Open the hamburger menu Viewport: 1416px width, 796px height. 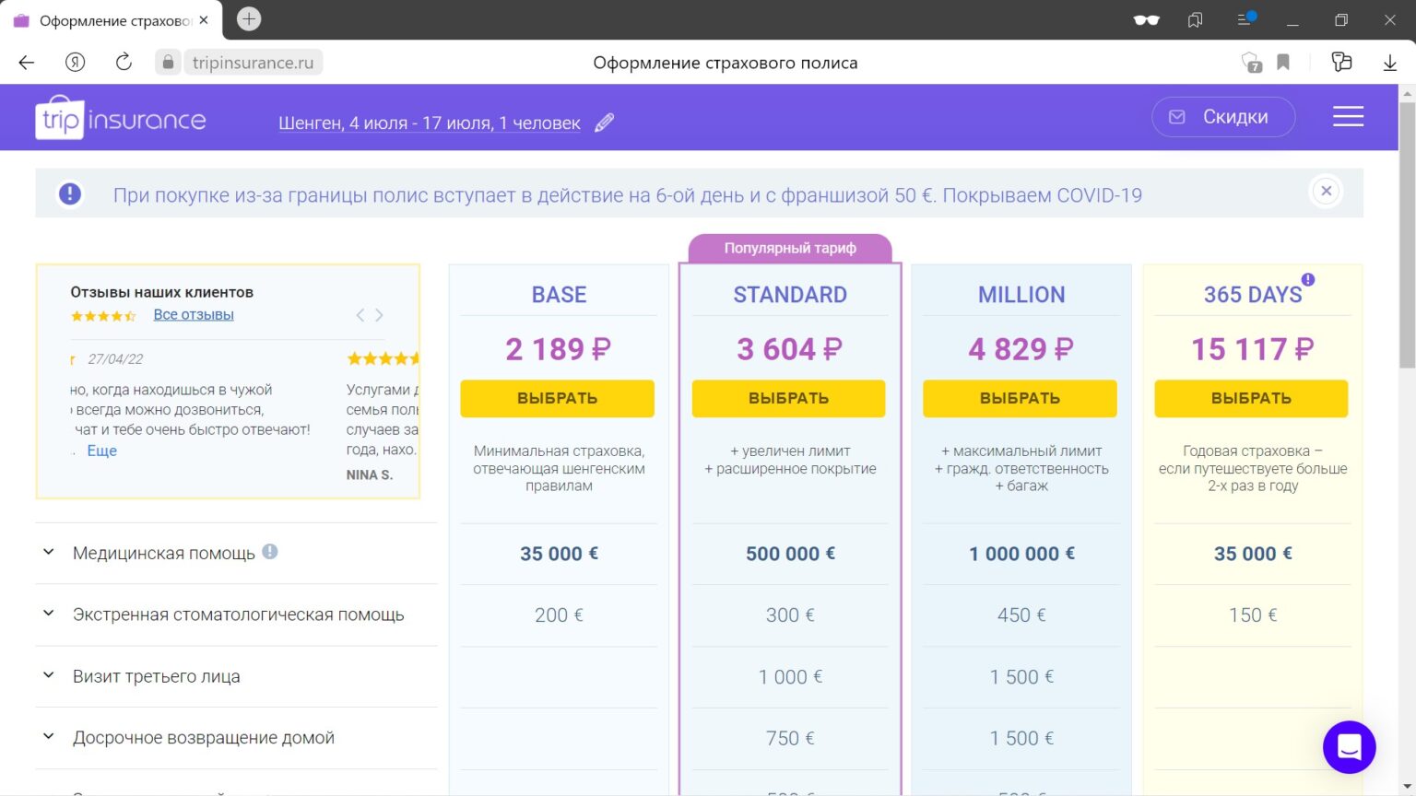1348,117
